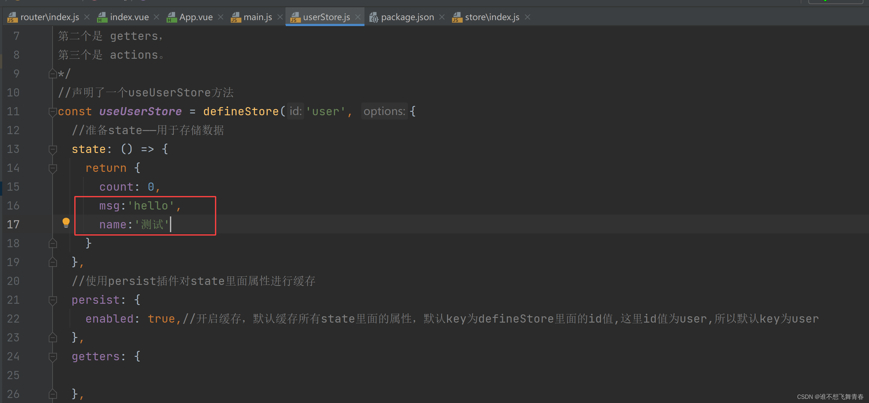This screenshot has width=869, height=403.
Task: Click the Vue file icon on App.vue tab
Action: [x=171, y=17]
